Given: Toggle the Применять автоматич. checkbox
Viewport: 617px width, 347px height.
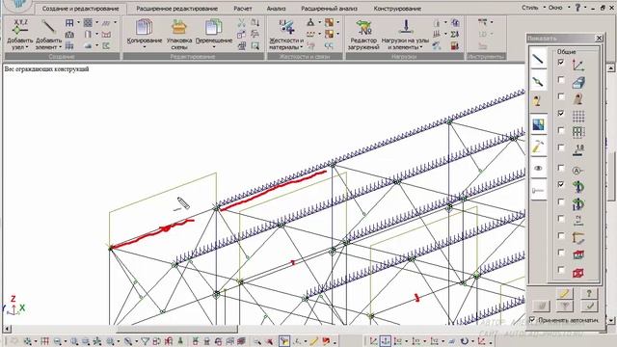Looking at the screenshot, I should [532, 320].
